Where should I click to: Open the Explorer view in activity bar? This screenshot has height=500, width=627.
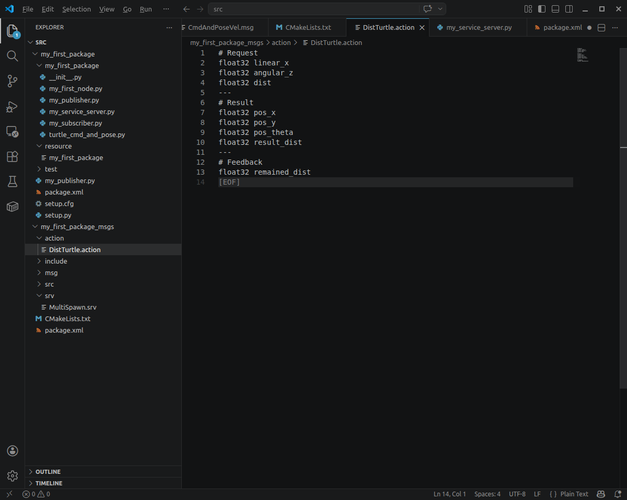13,31
